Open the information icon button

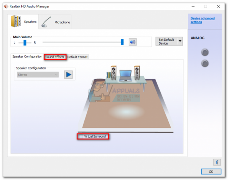(217, 162)
